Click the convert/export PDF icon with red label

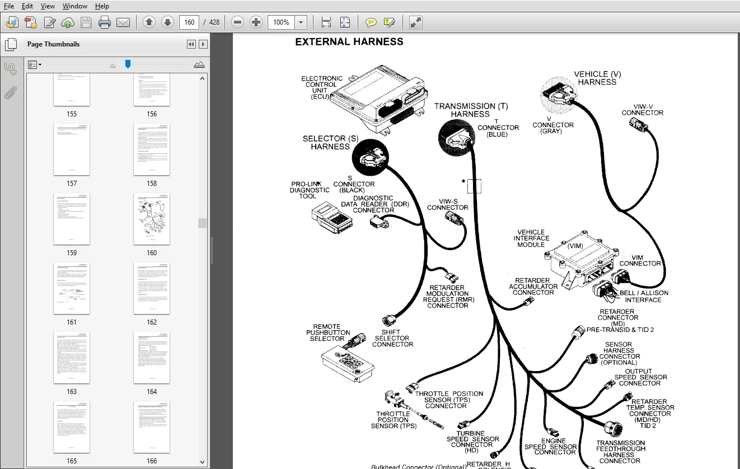(31, 22)
